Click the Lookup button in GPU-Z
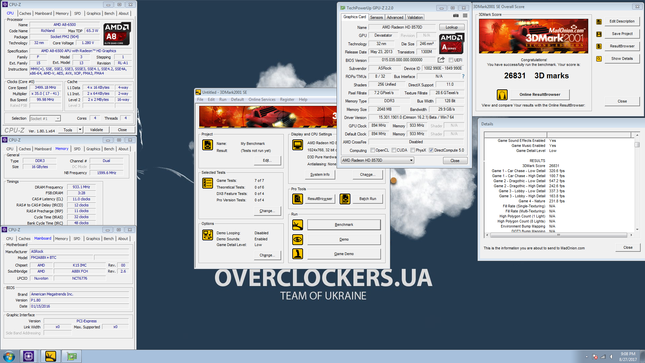This screenshot has height=363, width=645. (x=451, y=27)
